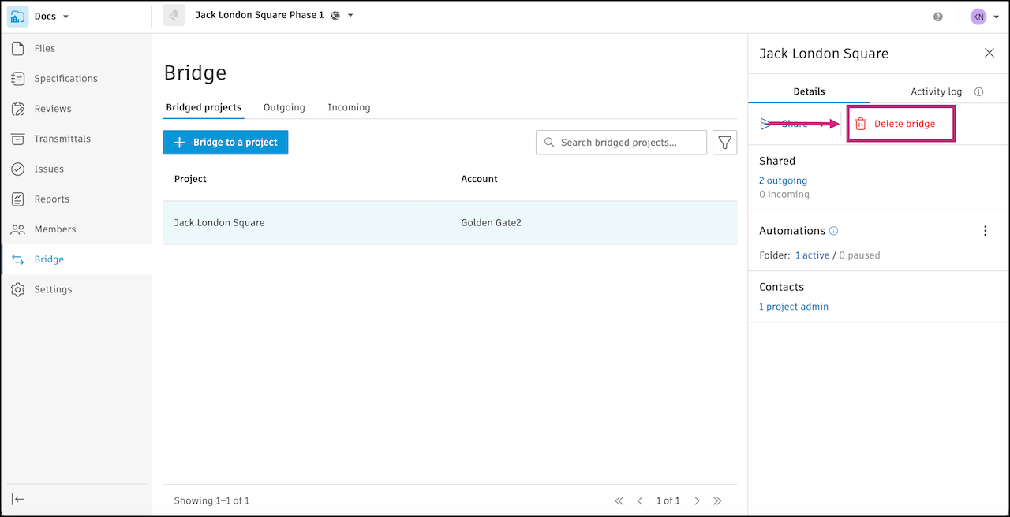Expand the Jack London Square Phase 1 project dropdown
The image size is (1010, 517).
pos(350,16)
